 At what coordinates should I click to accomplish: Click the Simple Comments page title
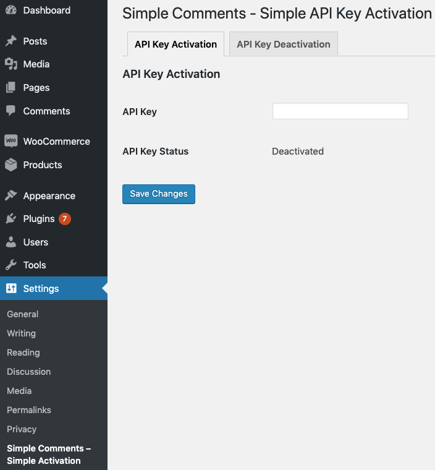pos(277,13)
